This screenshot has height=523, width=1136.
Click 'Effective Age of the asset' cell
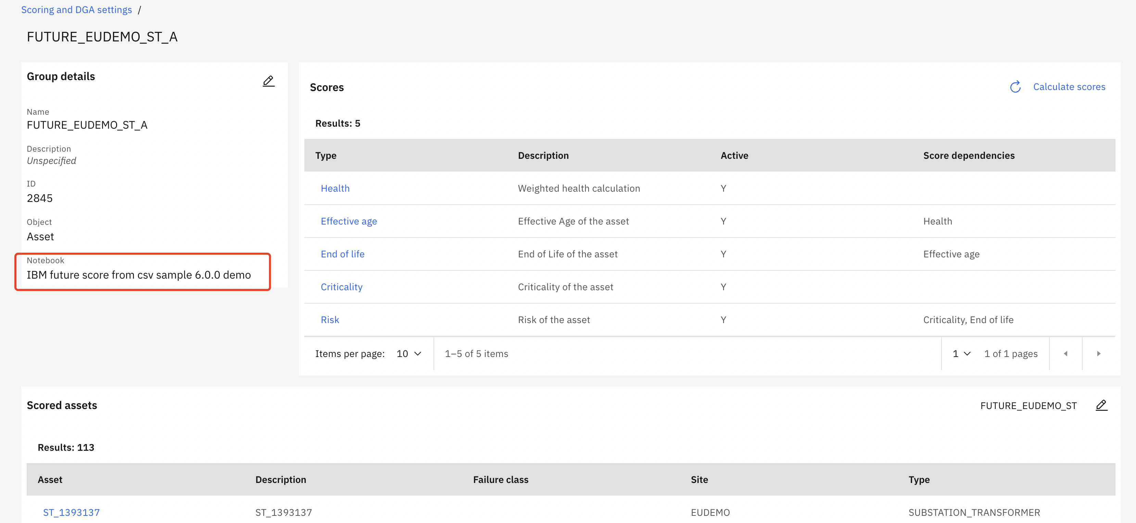pos(573,221)
